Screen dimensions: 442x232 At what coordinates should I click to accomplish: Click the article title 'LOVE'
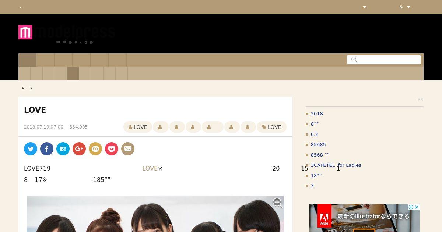coord(35,110)
